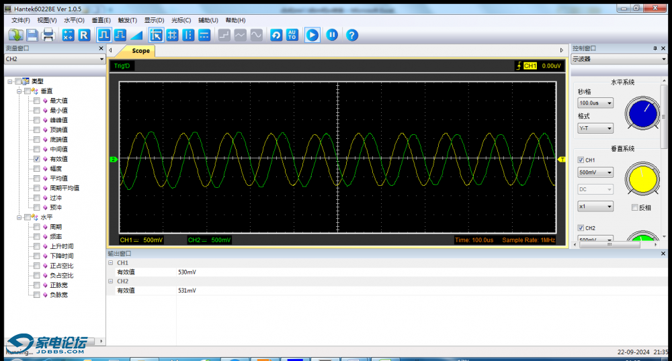Uncheck the CH2 enable checkbox
Viewport: 672px width, 361px height.
click(581, 228)
